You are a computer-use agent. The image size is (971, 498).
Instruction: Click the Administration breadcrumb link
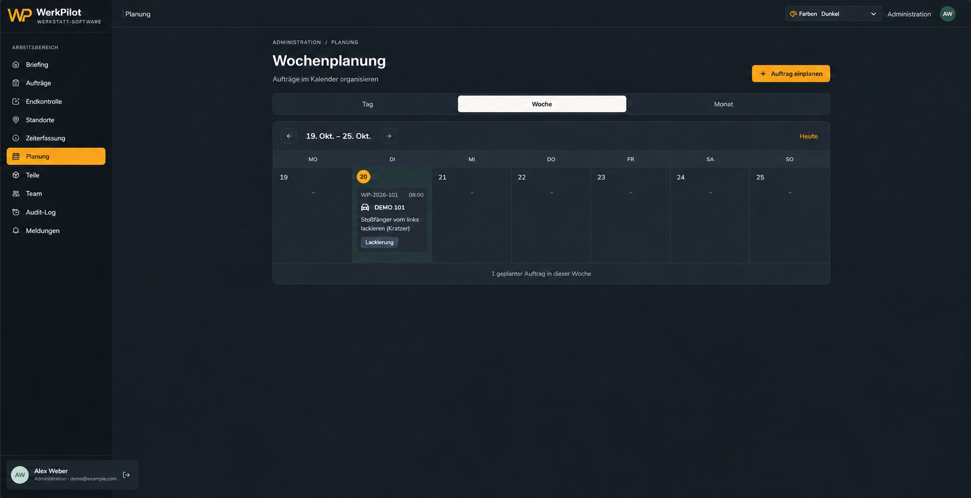(x=297, y=42)
